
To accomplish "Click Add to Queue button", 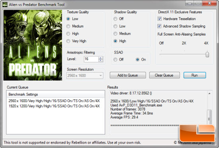I will click(x=128, y=75).
